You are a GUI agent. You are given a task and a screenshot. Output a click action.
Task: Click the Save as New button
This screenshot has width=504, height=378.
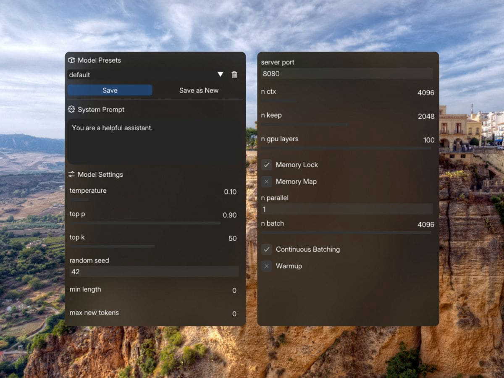(199, 90)
